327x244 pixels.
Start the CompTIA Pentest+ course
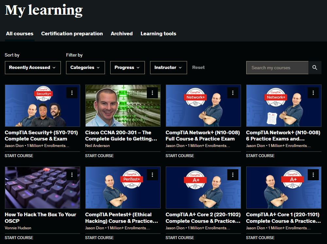99,238
